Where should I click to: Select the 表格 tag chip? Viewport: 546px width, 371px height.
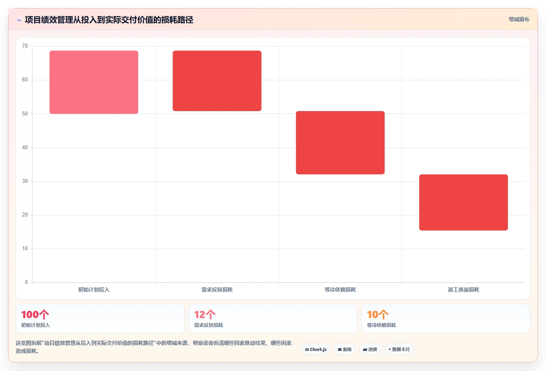pyautogui.click(x=345, y=349)
